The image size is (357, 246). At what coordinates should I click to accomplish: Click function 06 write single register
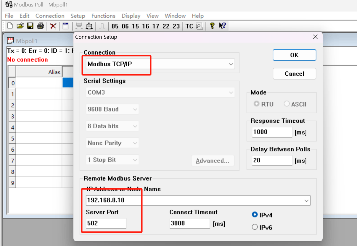coord(125,26)
